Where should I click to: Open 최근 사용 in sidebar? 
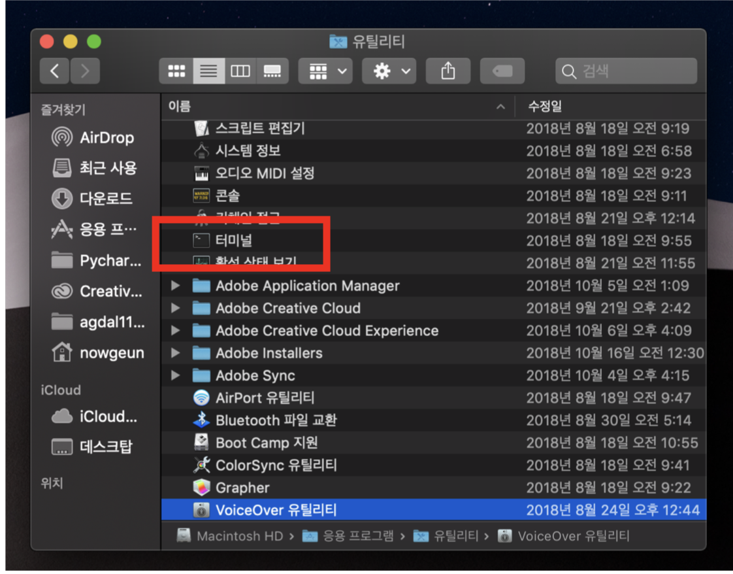click(x=95, y=168)
